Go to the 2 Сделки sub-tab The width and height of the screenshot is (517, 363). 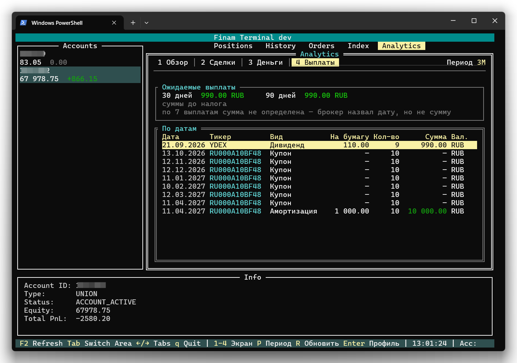[x=218, y=63]
